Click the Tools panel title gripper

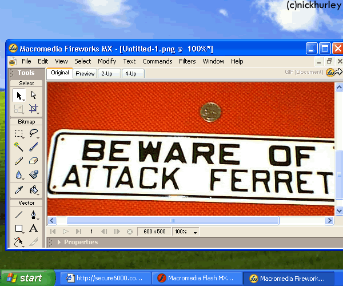[x=11, y=73]
